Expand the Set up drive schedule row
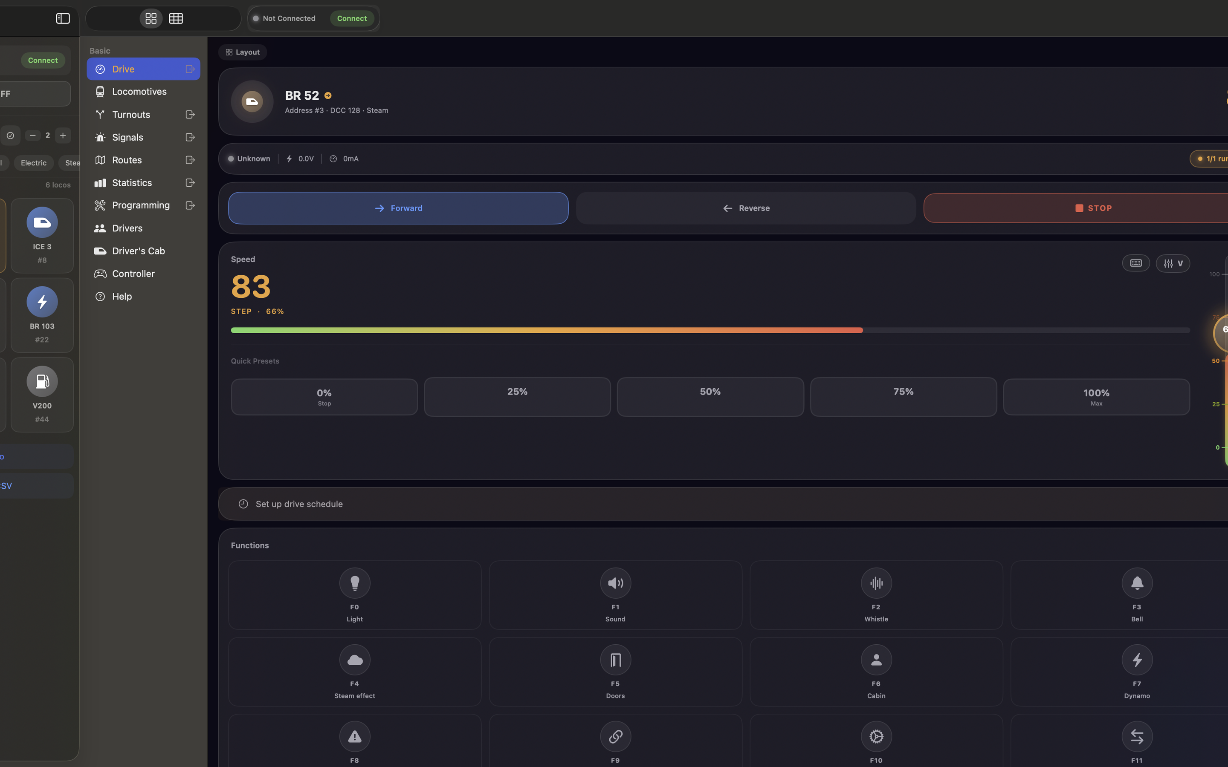 [x=299, y=504]
